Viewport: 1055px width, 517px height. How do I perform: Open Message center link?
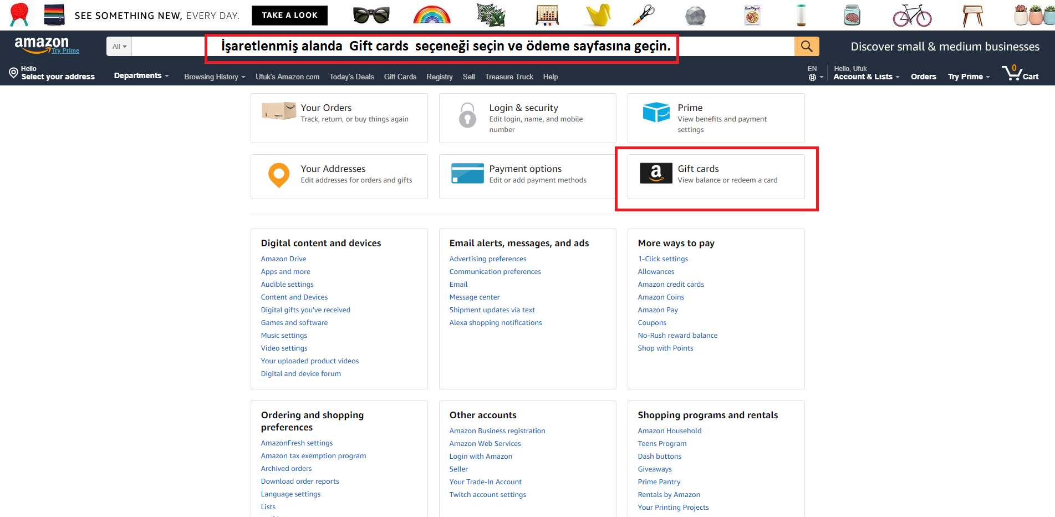point(475,297)
